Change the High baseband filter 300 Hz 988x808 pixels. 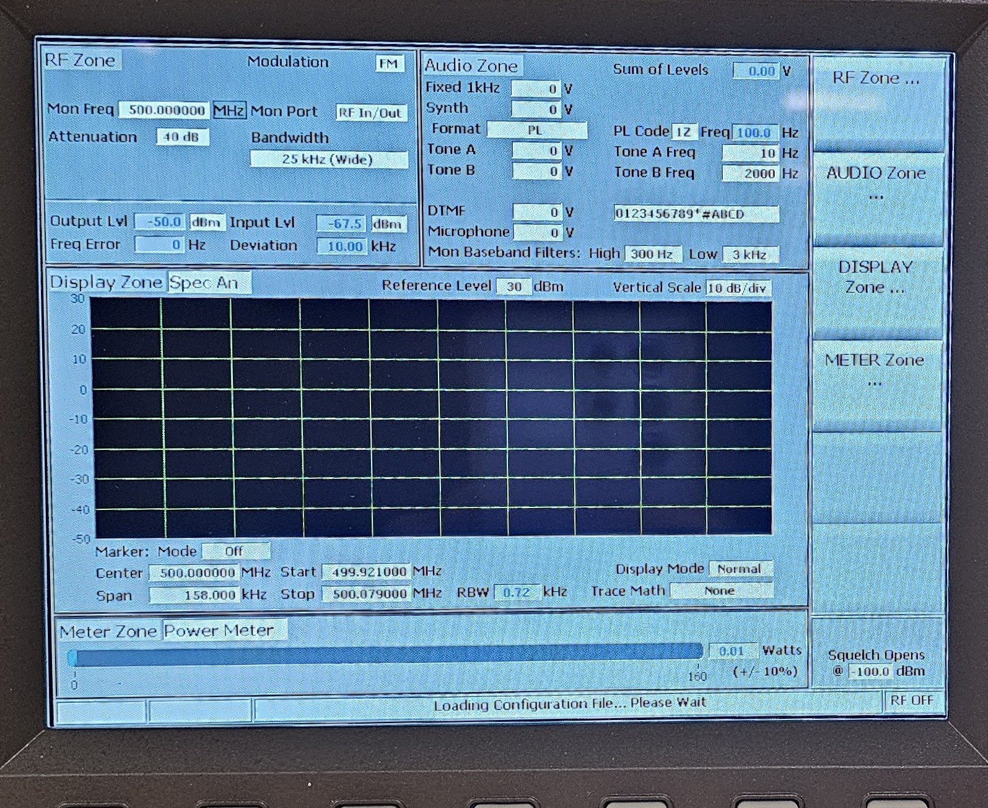coord(653,254)
